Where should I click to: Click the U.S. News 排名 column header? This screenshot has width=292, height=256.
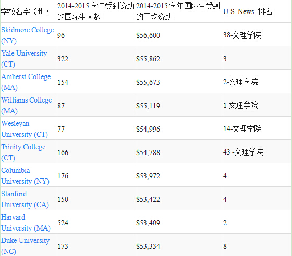click(x=248, y=11)
